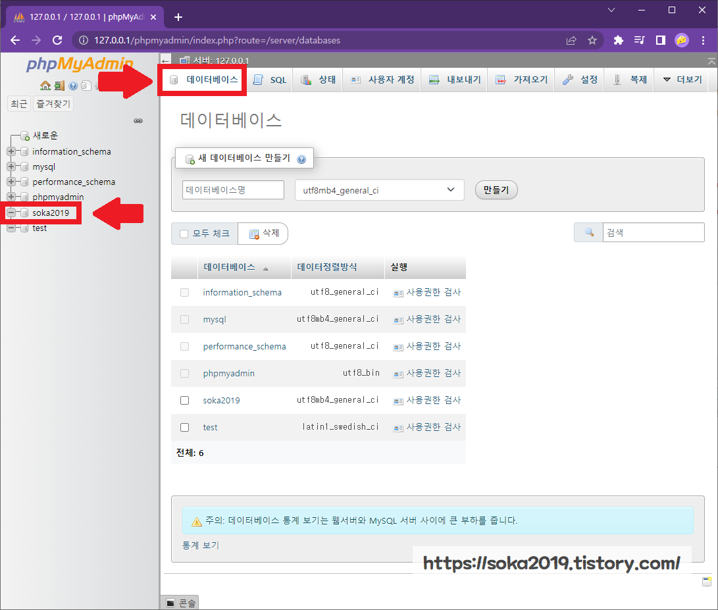Check the soka2019 row checkbox
This screenshot has width=718, height=610.
coord(184,400)
